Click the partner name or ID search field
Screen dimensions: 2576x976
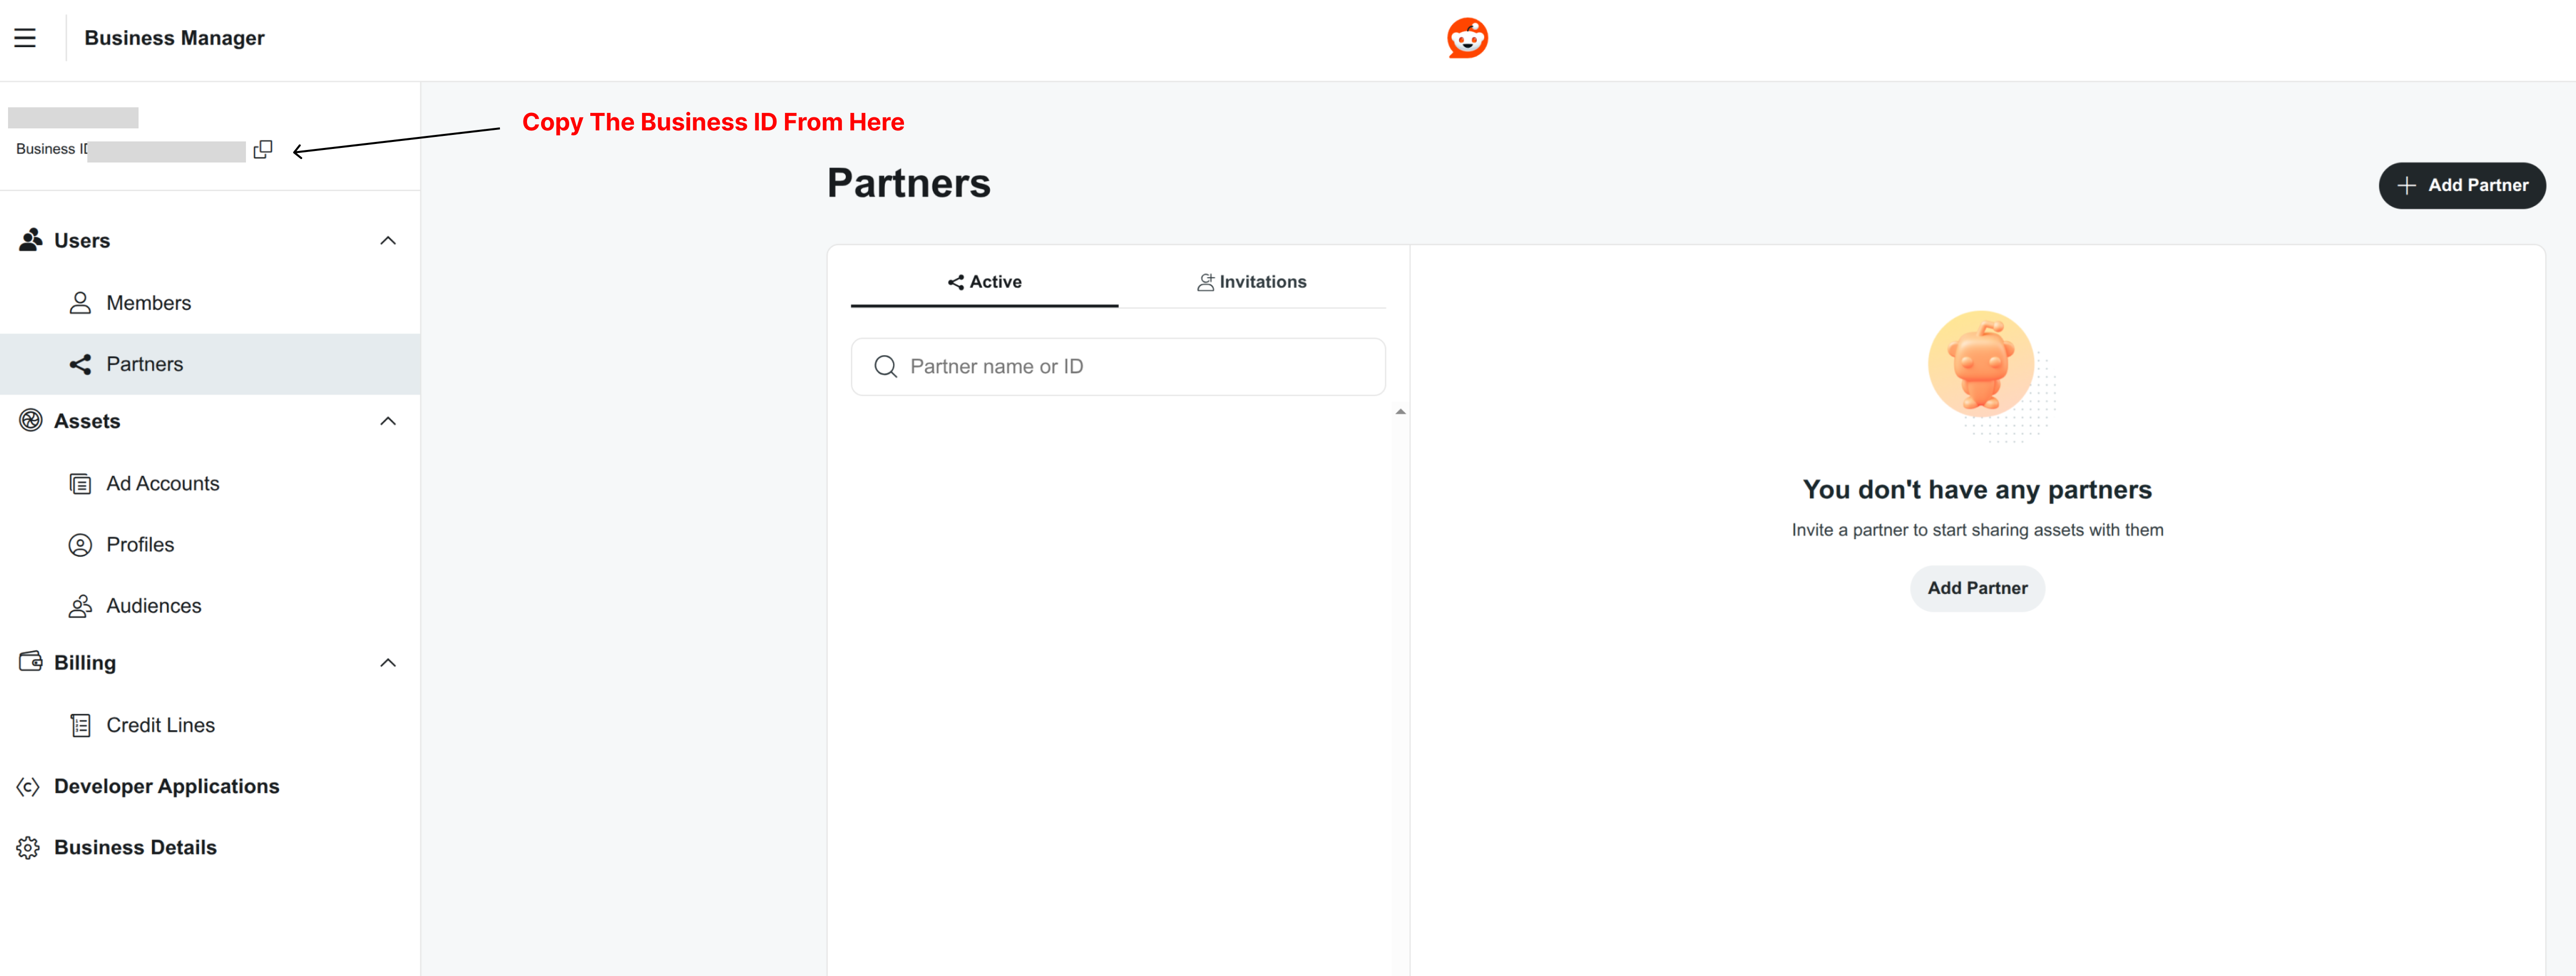[1117, 366]
